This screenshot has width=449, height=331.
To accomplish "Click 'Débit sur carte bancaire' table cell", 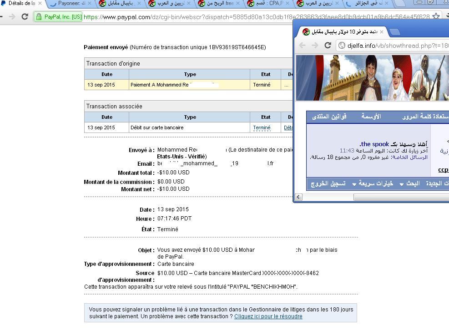I will coord(189,127).
